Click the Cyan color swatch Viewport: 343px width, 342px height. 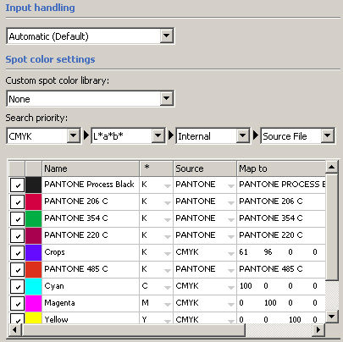point(34,286)
